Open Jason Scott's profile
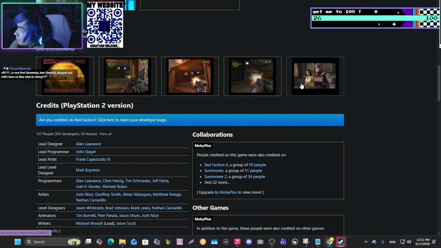 [126, 224]
